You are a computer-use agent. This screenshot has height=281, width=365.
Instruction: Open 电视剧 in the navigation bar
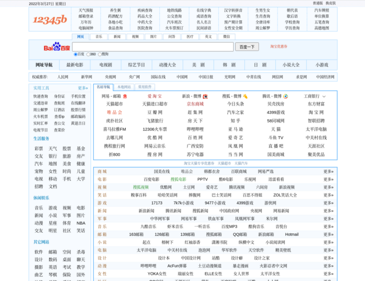(x=106, y=65)
